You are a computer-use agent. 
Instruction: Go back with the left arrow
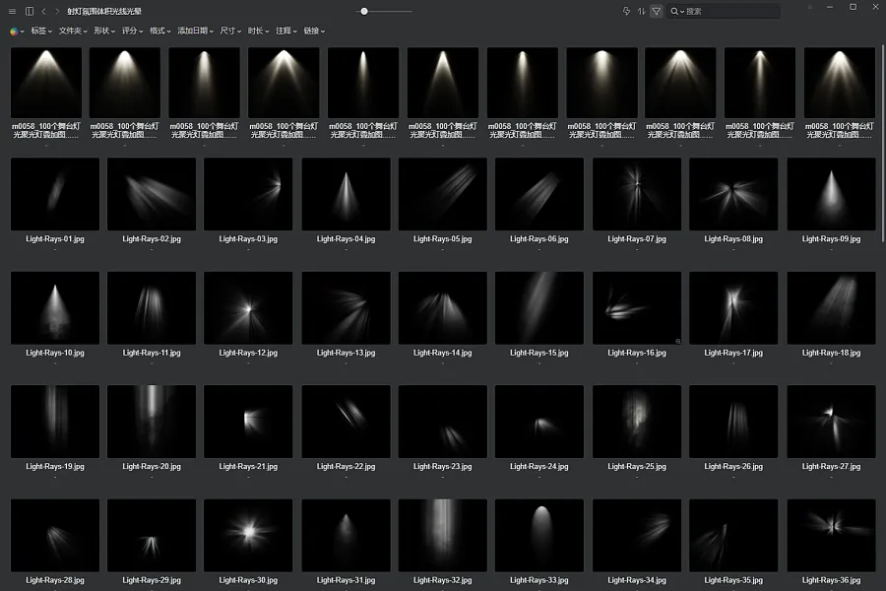(43, 11)
